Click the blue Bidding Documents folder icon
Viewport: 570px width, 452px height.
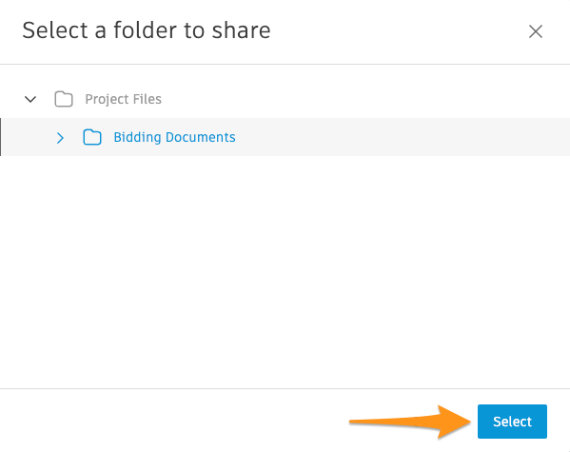point(92,137)
